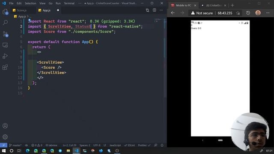Screen dimensions: 274x154
Task: Click the browser address bar URL
Action: click(225, 13)
